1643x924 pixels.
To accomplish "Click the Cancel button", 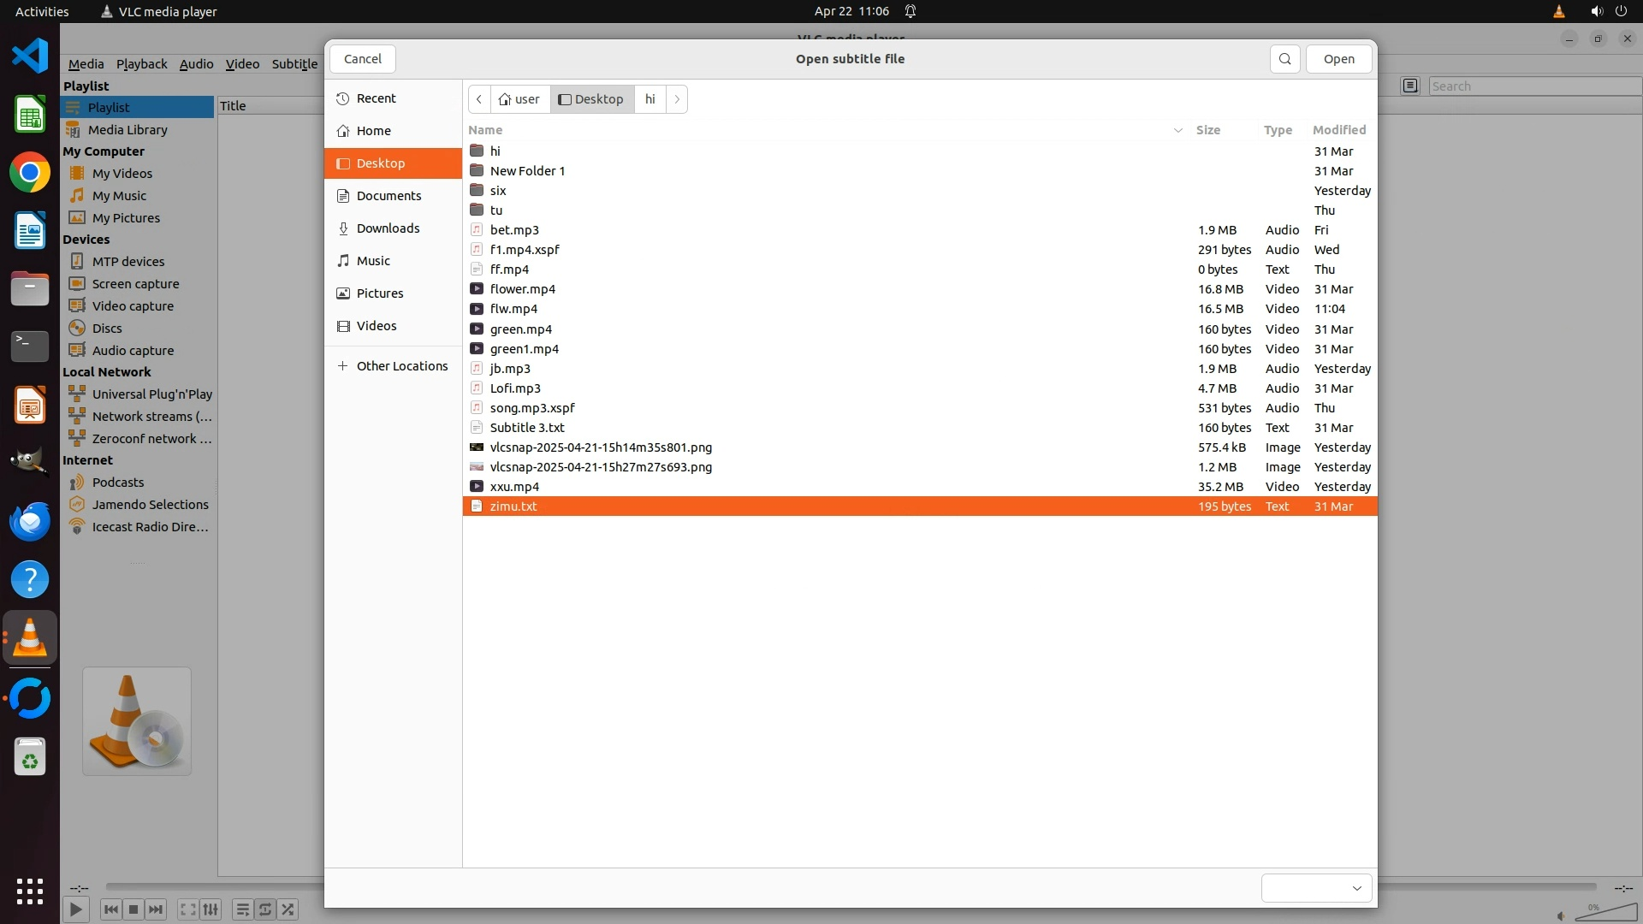I will tap(362, 59).
